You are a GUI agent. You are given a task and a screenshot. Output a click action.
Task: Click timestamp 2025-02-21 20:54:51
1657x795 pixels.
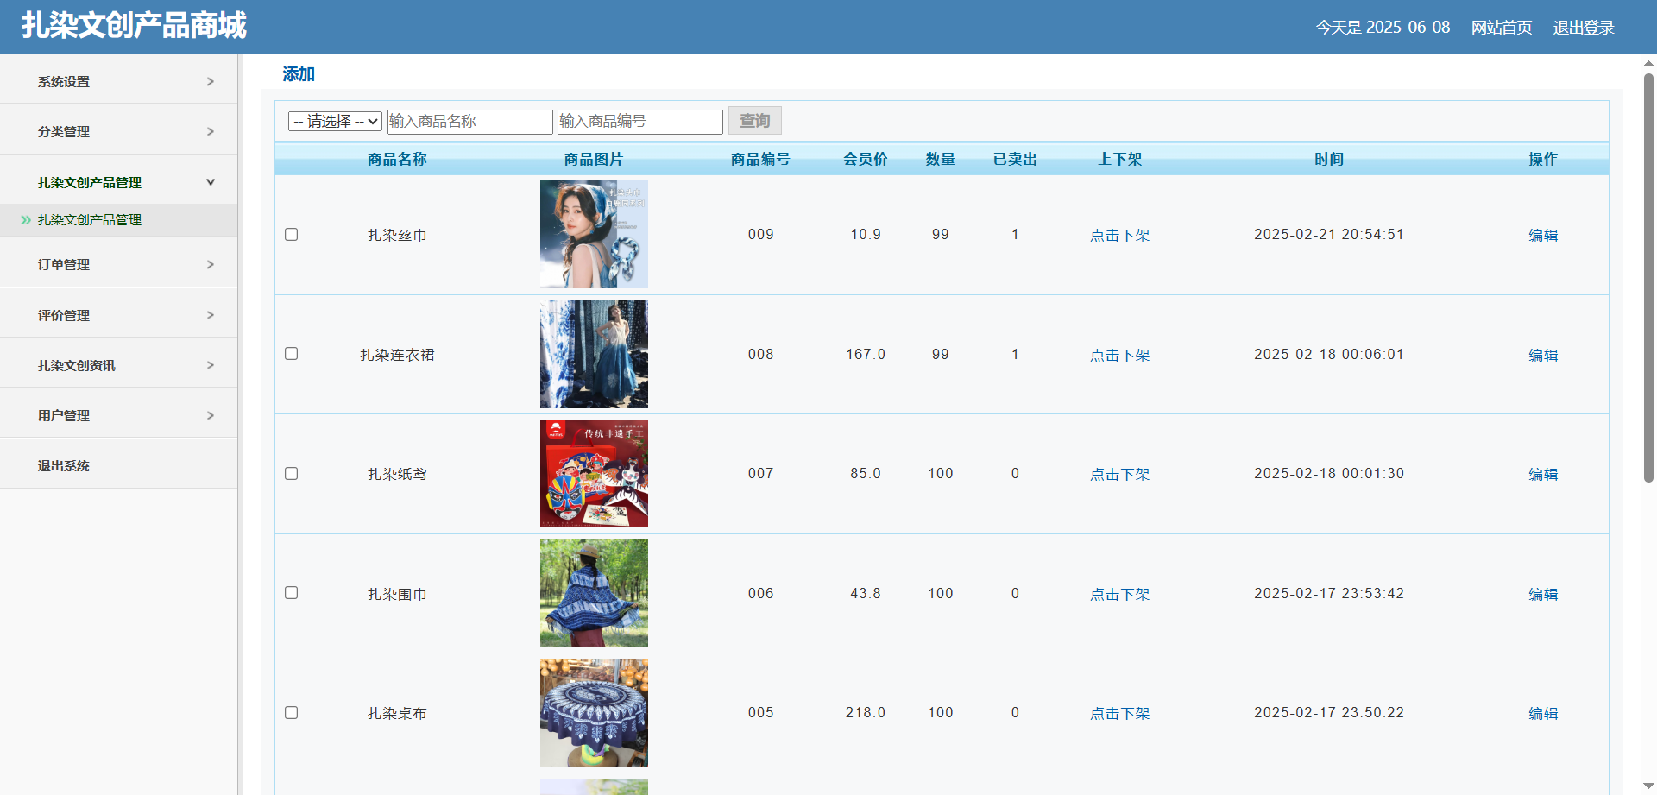pyautogui.click(x=1329, y=235)
